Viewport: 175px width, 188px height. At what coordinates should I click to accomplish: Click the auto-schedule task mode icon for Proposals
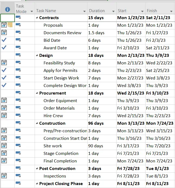[x=18, y=25]
